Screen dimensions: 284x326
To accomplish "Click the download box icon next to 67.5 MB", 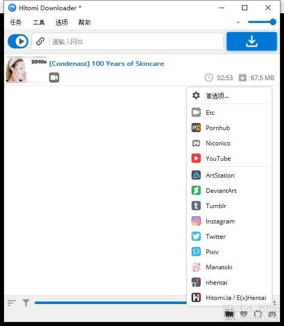I will (x=243, y=78).
